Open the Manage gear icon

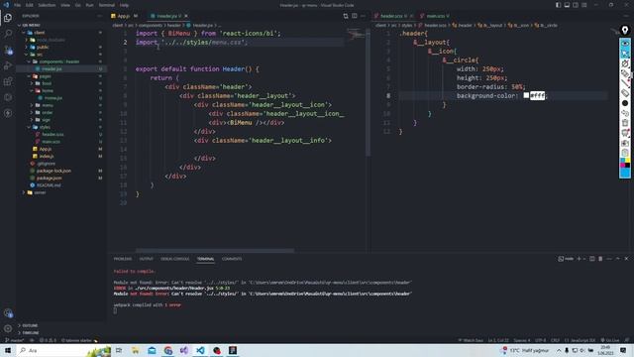8,328
